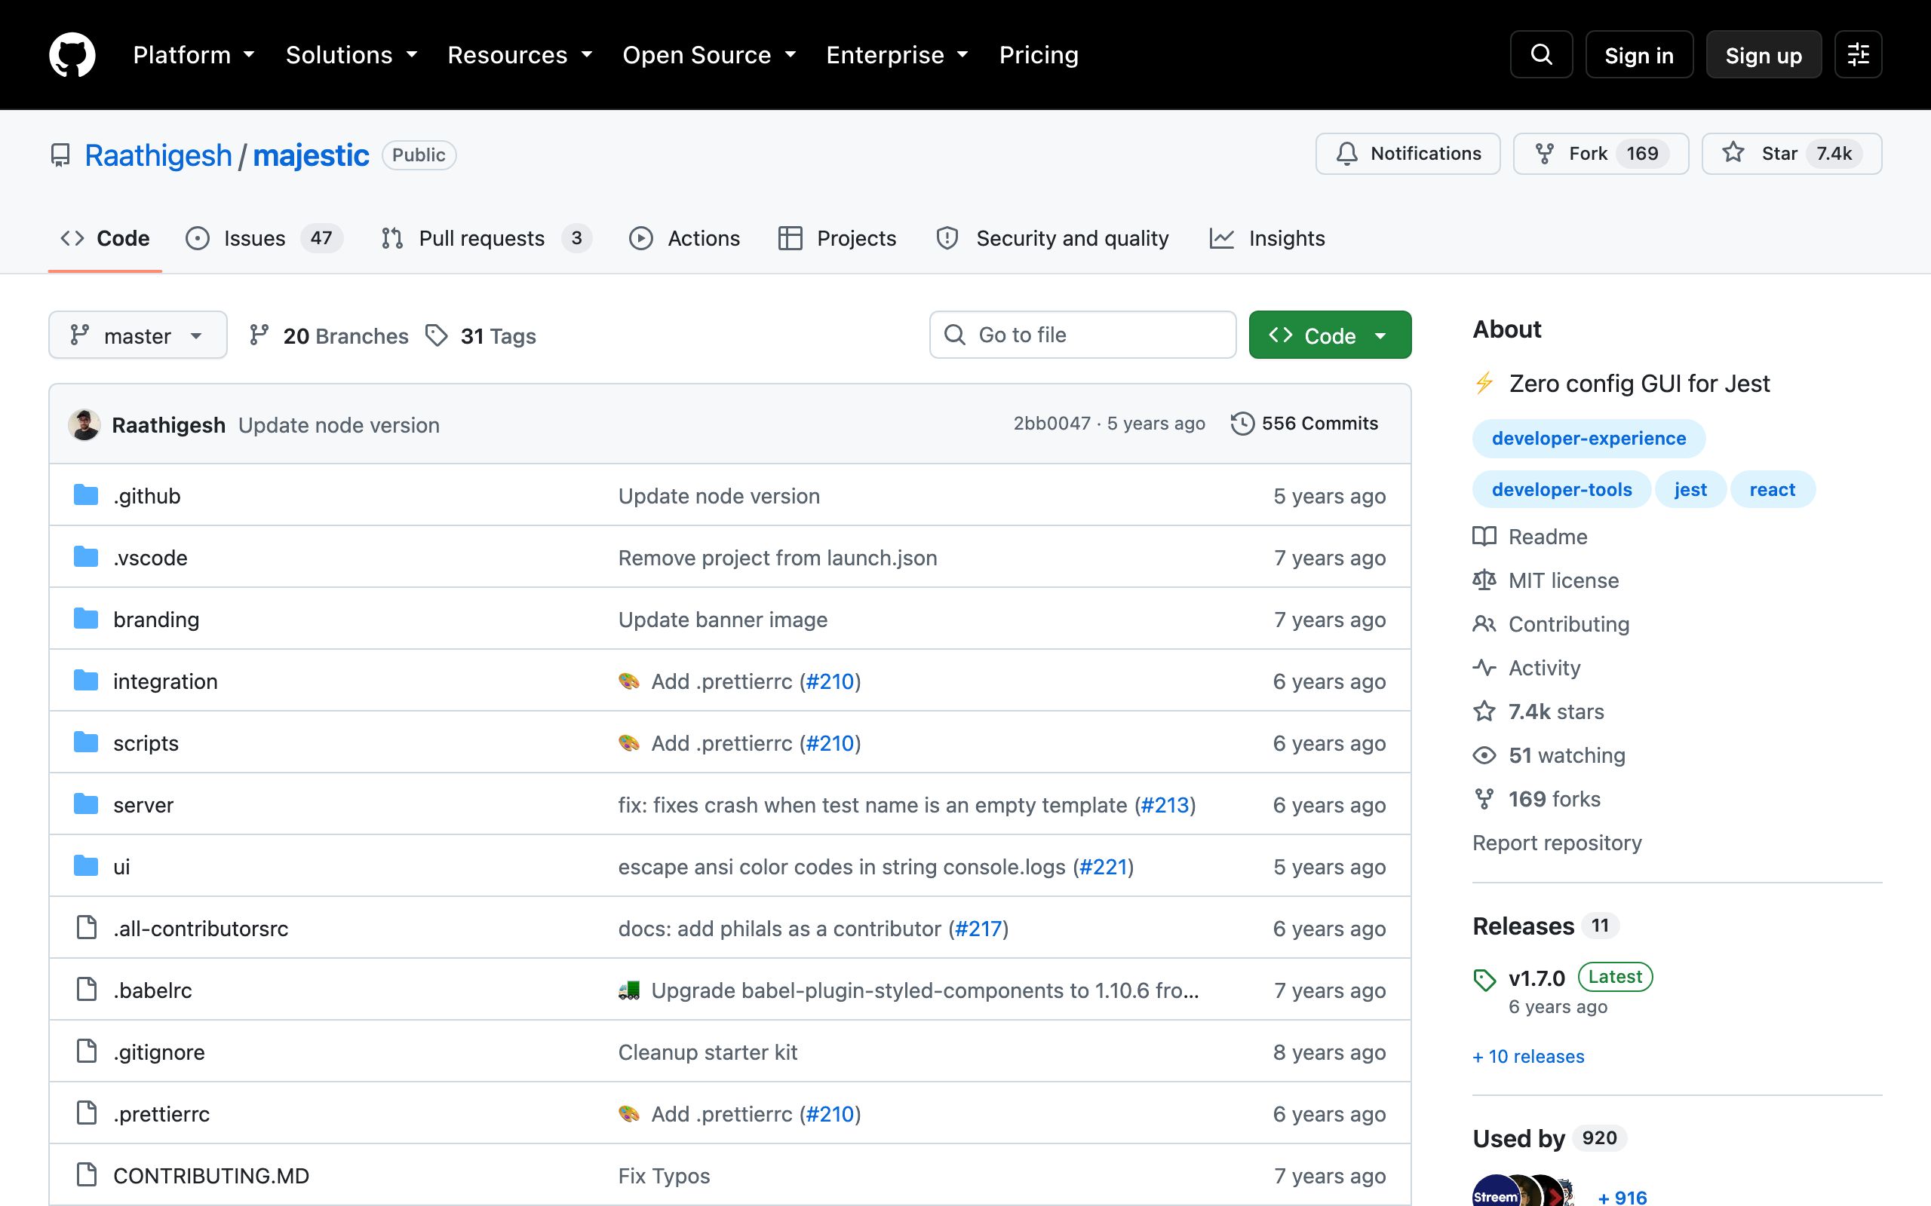1931x1206 pixels.
Task: Open the branding folder
Action: pos(156,620)
